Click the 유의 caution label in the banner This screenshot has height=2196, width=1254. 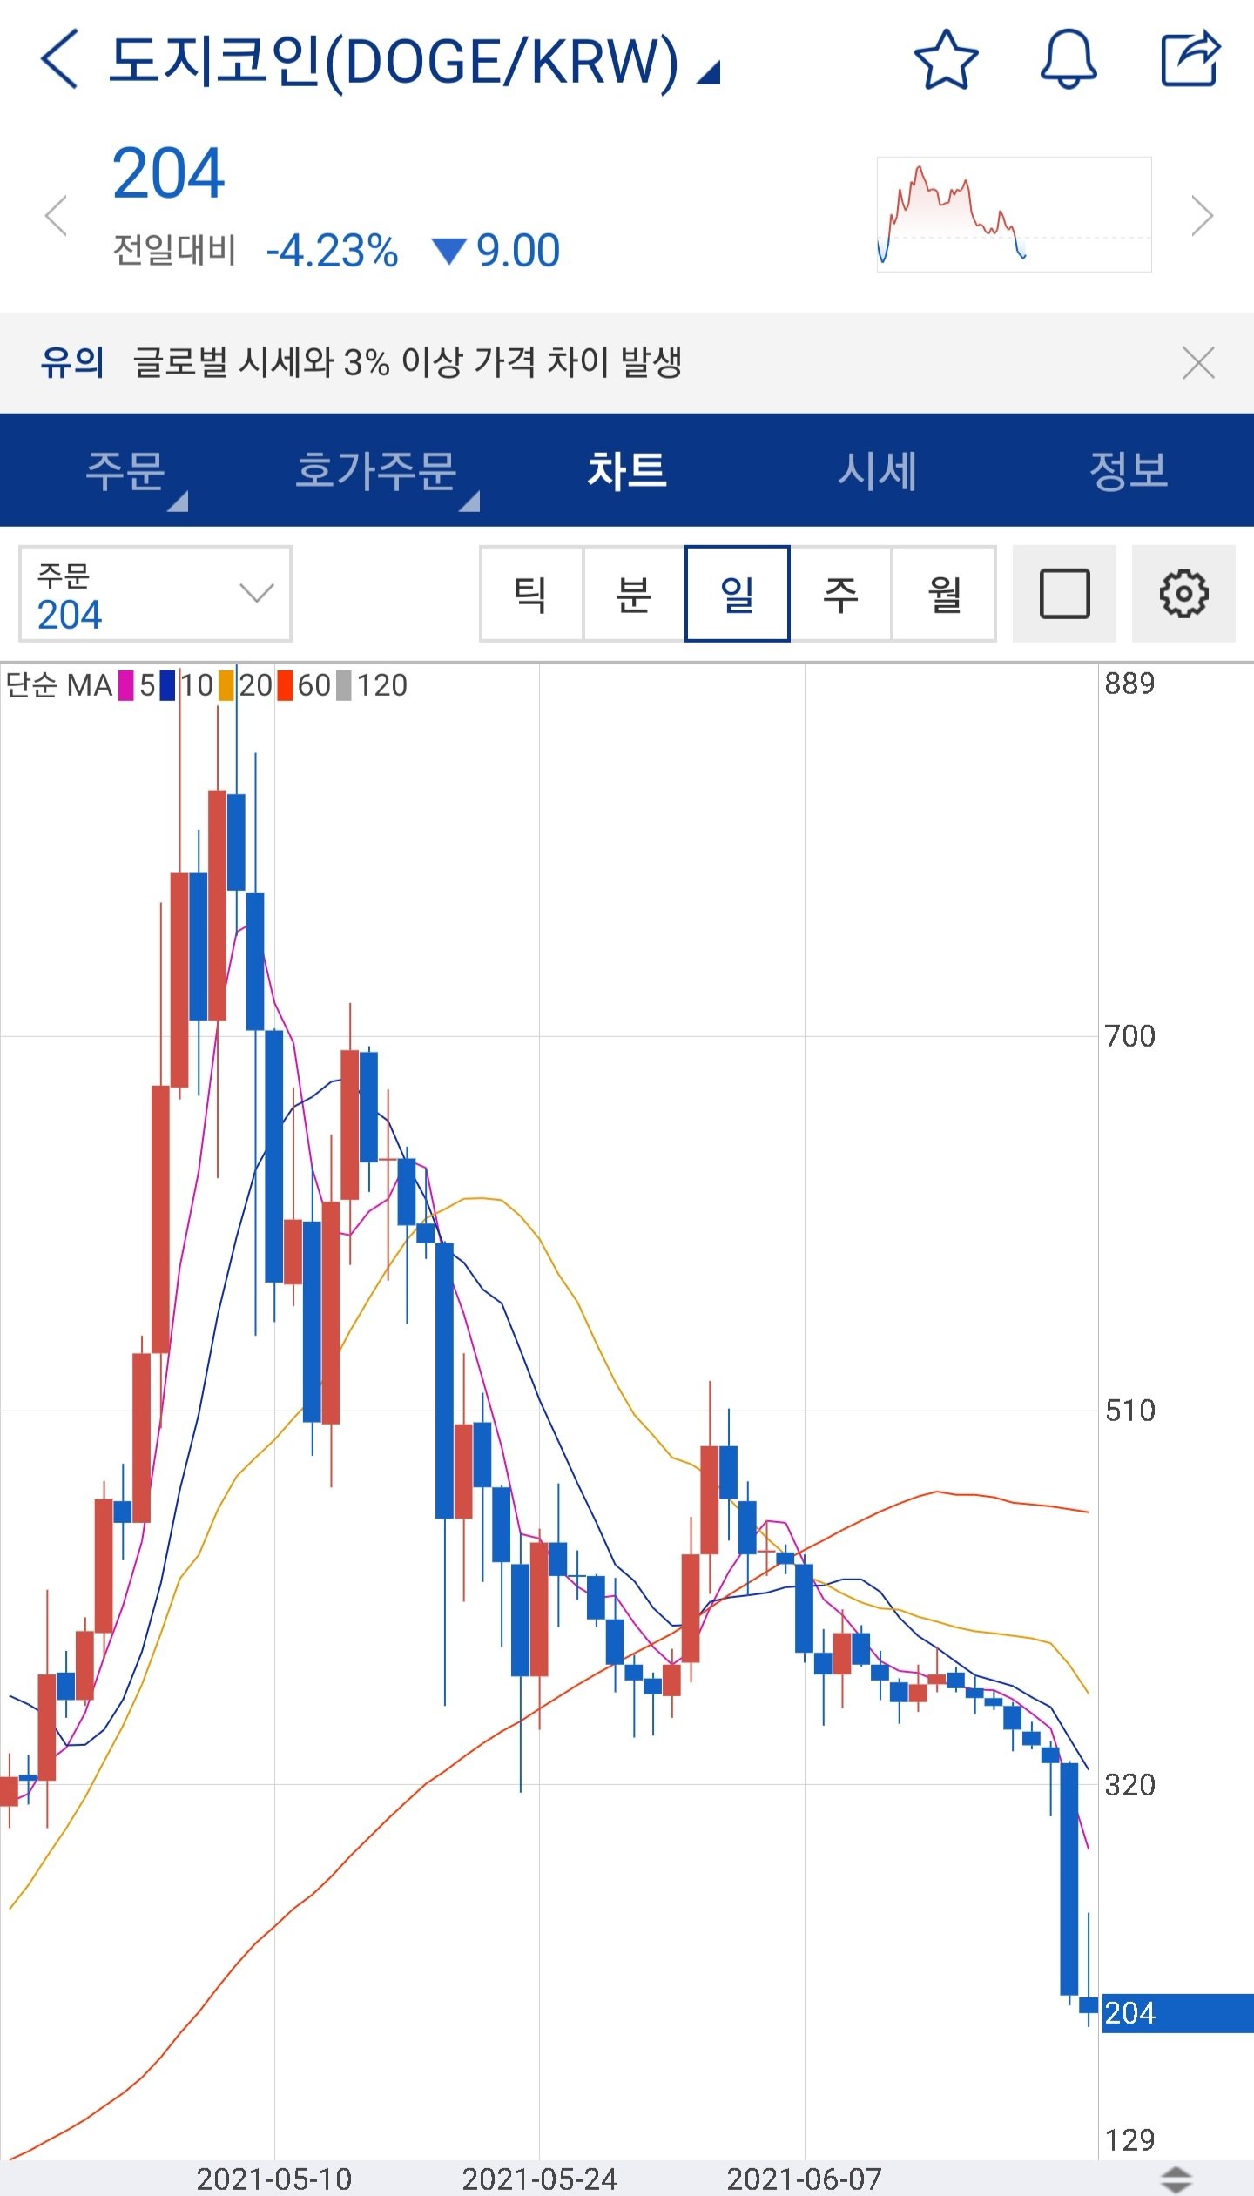[72, 362]
